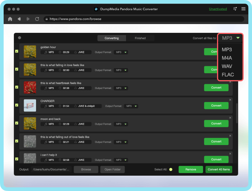
Task: Open Output Format dropdown for falling in love
Action: [x=121, y=70]
